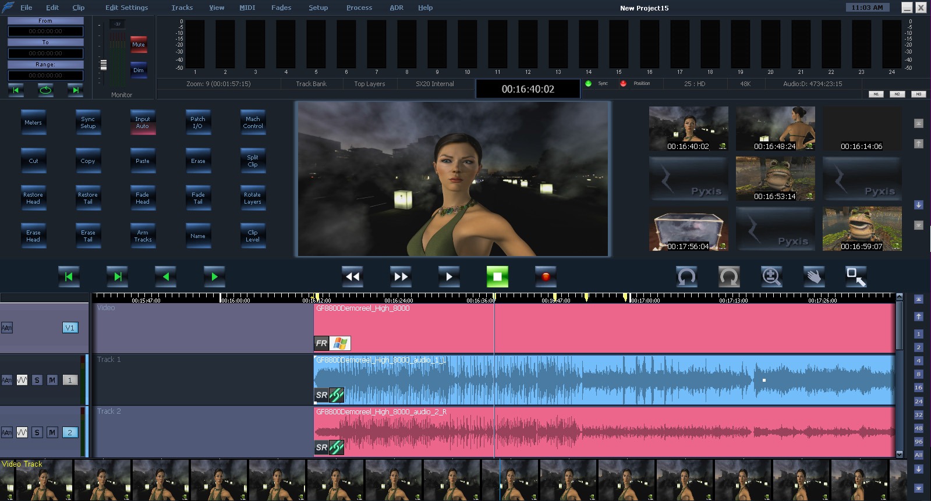The height and width of the screenshot is (501, 931).
Task: Click the FR icon on the video clip
Action: point(321,343)
